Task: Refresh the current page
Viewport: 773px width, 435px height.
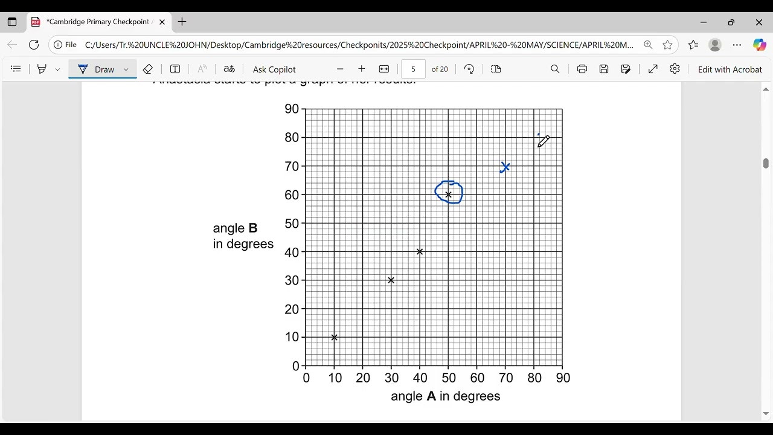Action: click(x=34, y=45)
